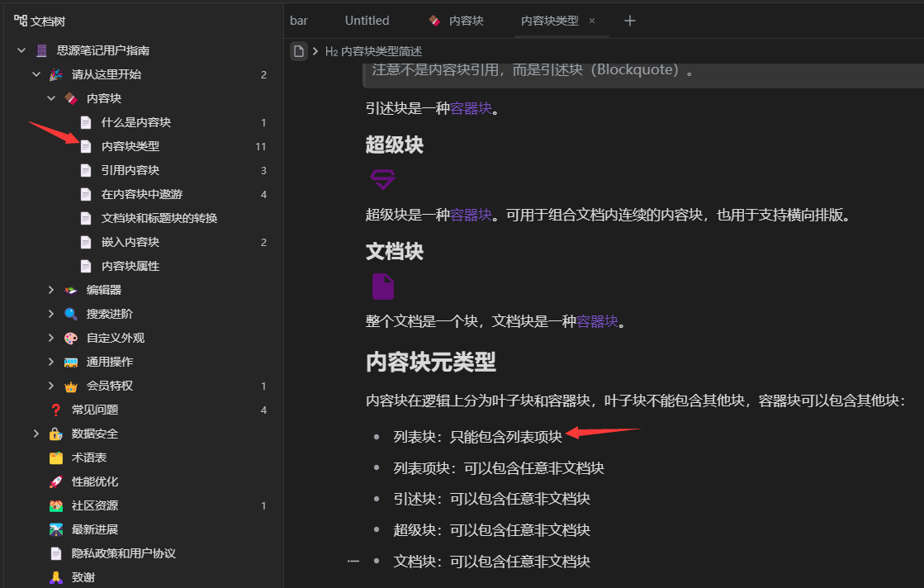The height and width of the screenshot is (588, 924).
Task: Add a new tab with plus button
Action: 630,21
